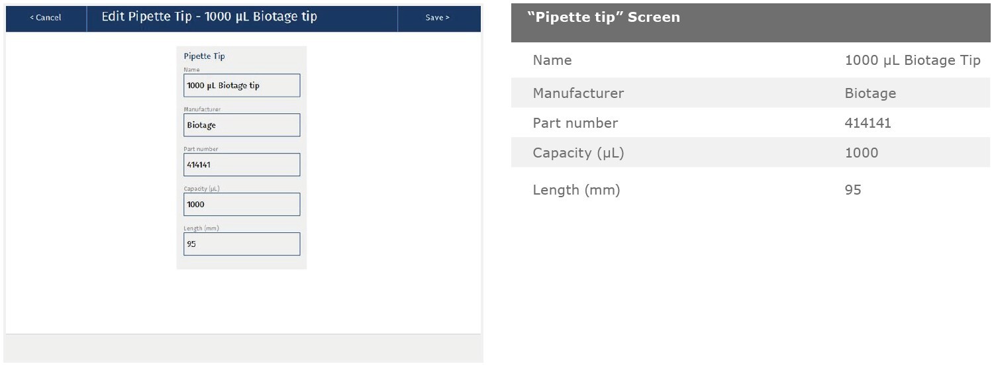Click the Cancel button in header
Image resolution: width=994 pixels, height=370 pixels.
coord(46,18)
